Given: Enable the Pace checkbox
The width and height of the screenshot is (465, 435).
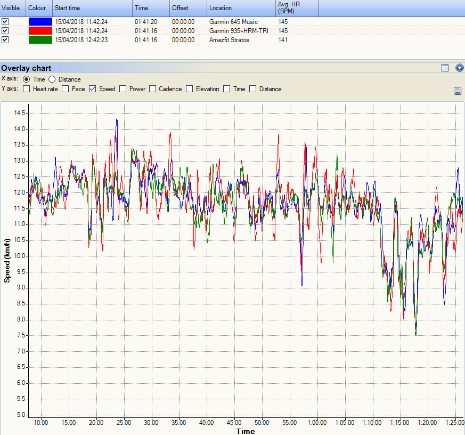Looking at the screenshot, I should click(66, 89).
